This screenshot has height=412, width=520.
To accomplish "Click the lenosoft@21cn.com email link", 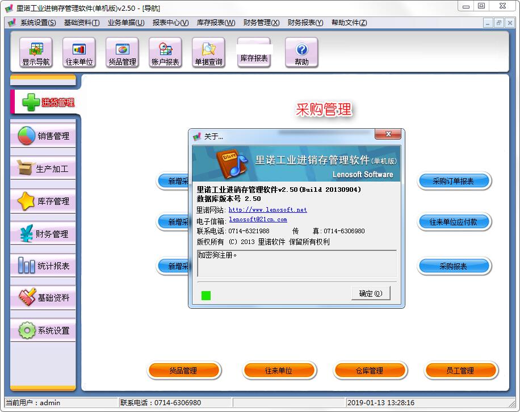I will coord(258,220).
